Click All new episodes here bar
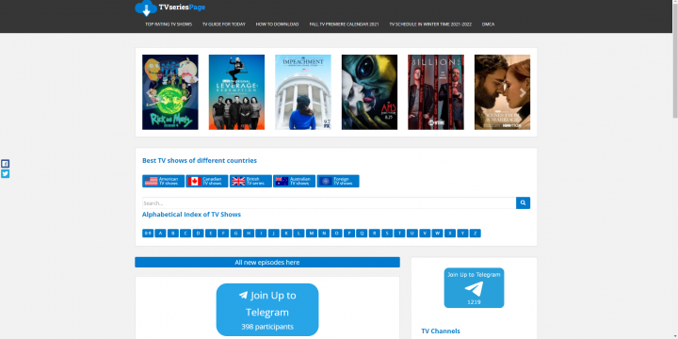Viewport: 678px width, 339px height. click(267, 262)
